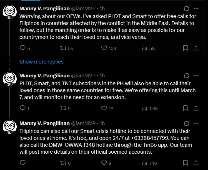Reply to the tweet with 1 reply

23,108
